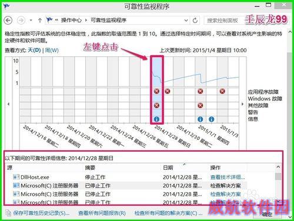The image size is (294, 221).
Task: Switch view to 天(D) days
Action: [x=34, y=51]
